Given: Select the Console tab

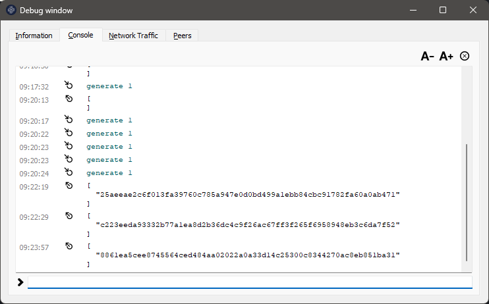Looking at the screenshot, I should point(80,35).
